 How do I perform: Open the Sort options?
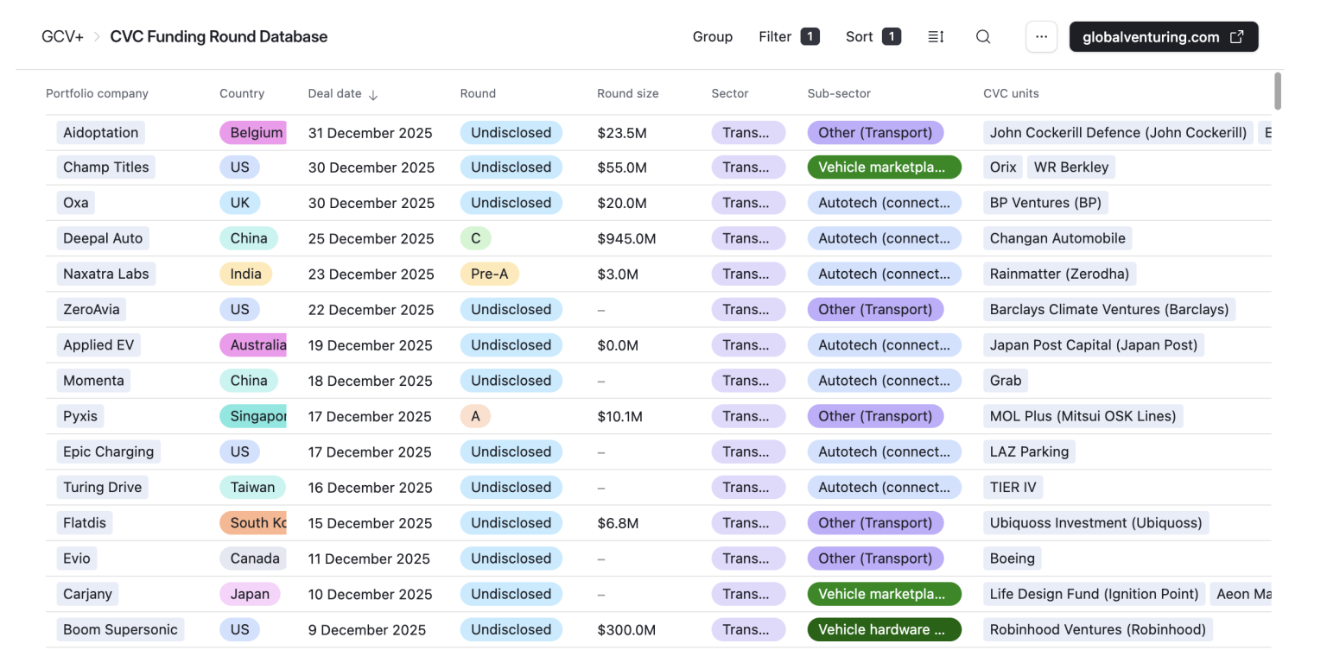(873, 37)
